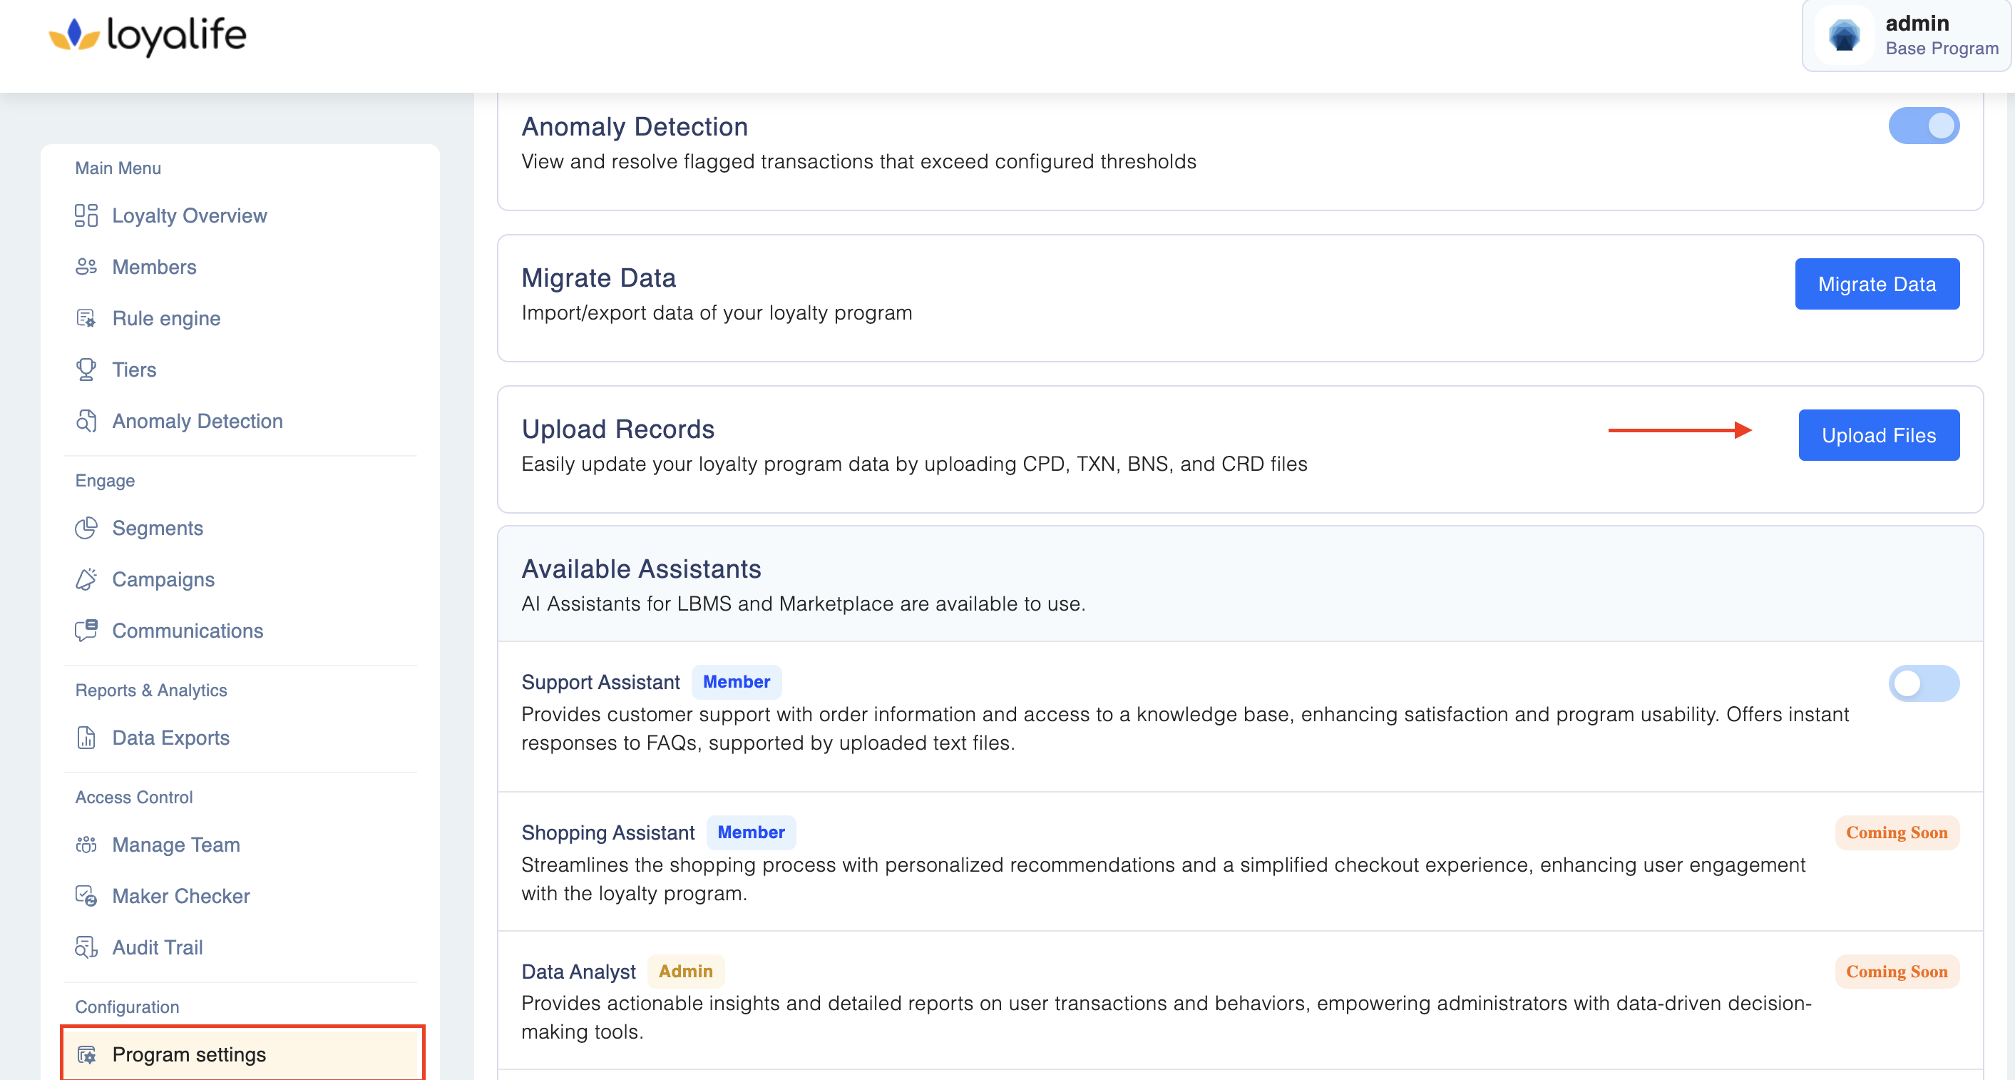Click the Maker Checker icon

(x=86, y=896)
